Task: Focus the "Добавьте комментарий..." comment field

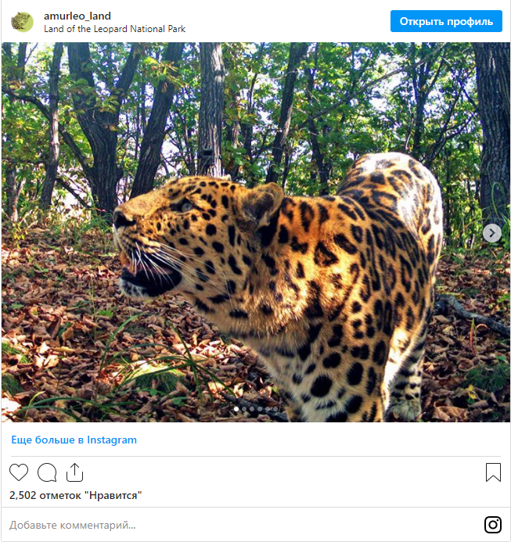Action: click(235, 525)
